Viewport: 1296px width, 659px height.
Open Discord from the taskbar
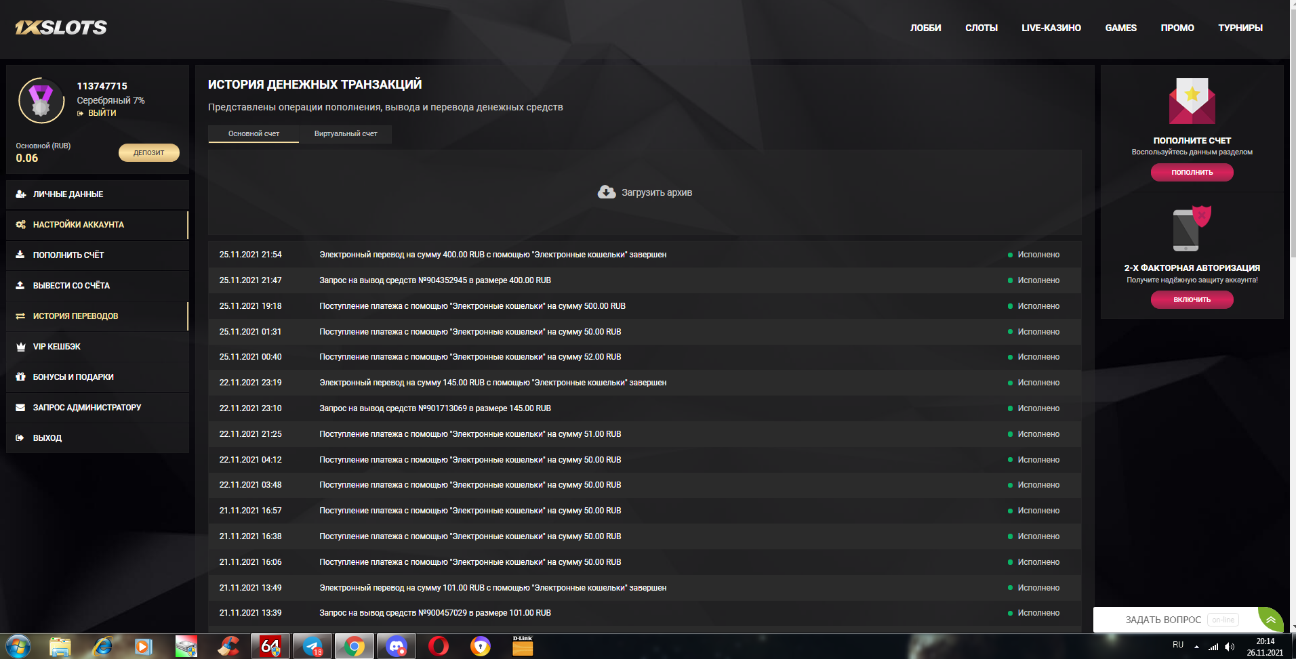click(396, 647)
